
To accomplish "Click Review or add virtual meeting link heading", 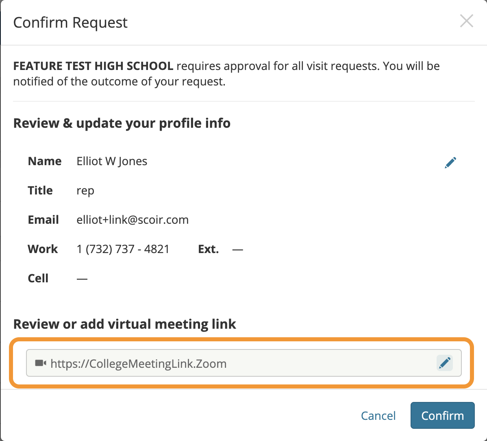I will pos(124,324).
